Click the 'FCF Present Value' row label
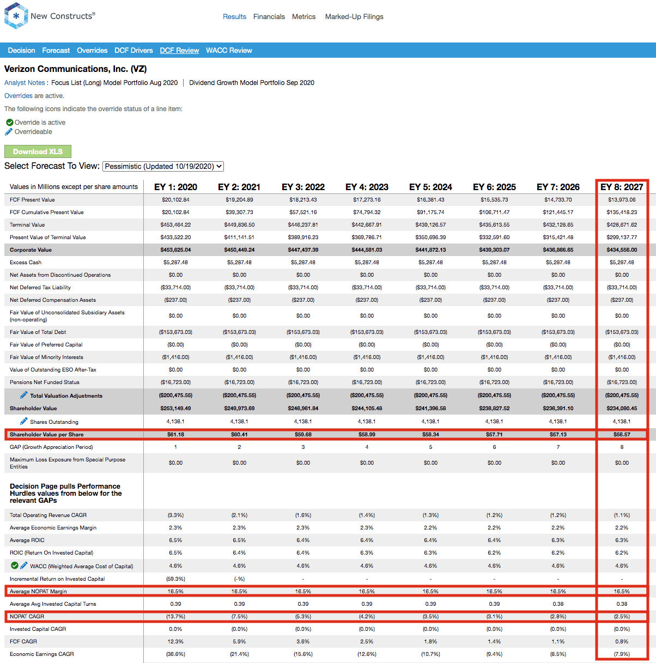656x663 pixels. point(32,200)
